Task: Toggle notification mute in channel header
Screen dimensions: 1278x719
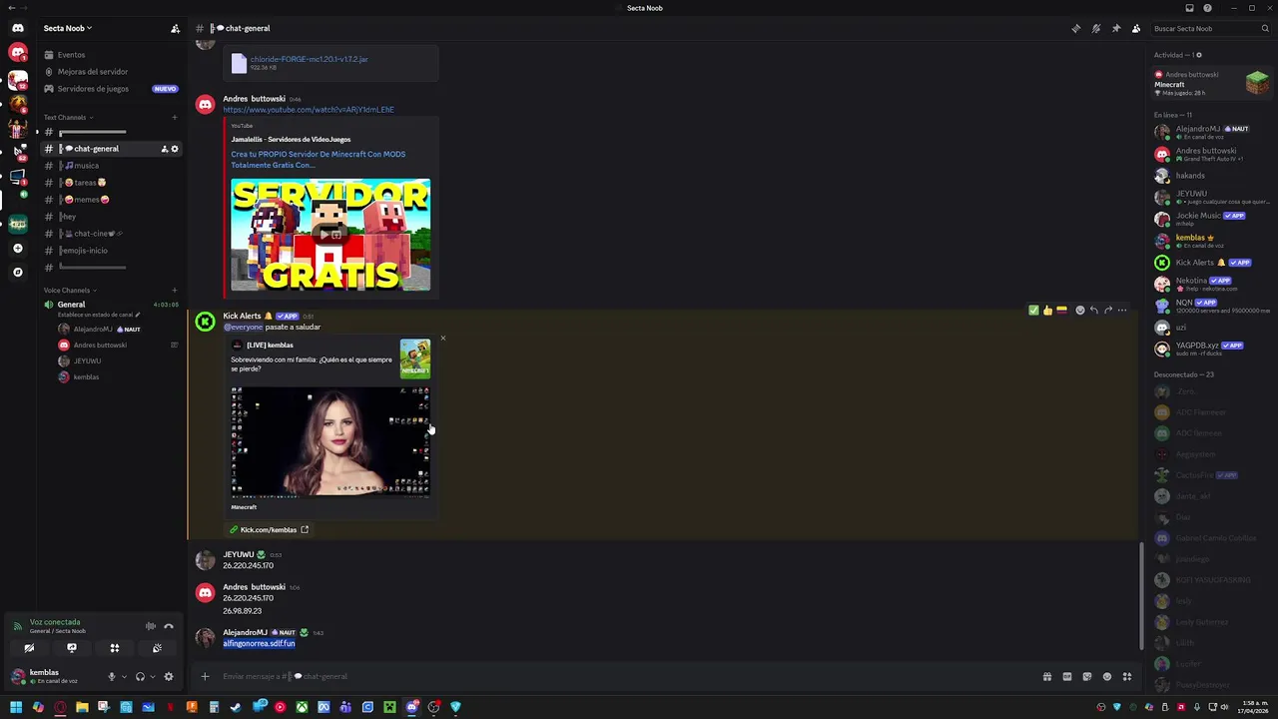Action: click(1096, 28)
